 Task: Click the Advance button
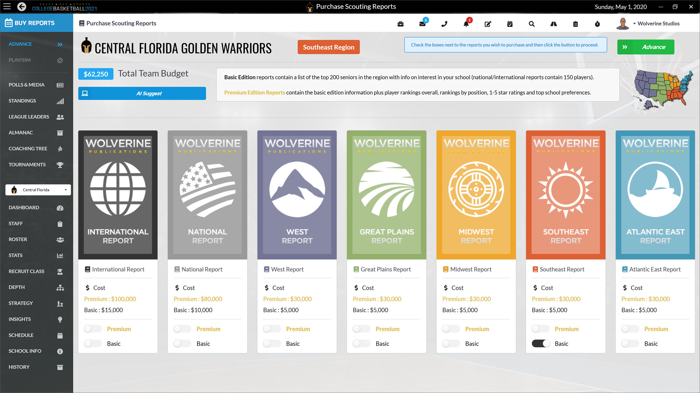(x=646, y=47)
